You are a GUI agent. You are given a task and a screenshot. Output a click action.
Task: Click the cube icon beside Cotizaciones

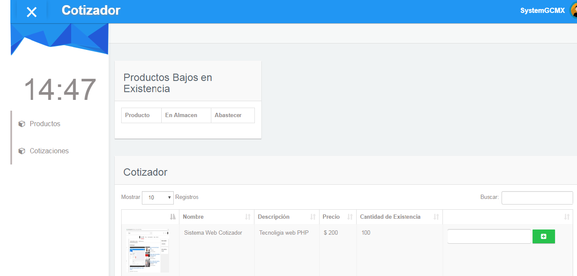(x=22, y=151)
